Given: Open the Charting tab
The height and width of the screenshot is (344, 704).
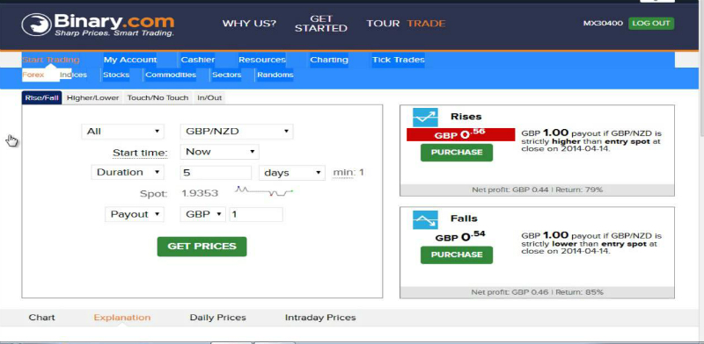Looking at the screenshot, I should coord(329,60).
